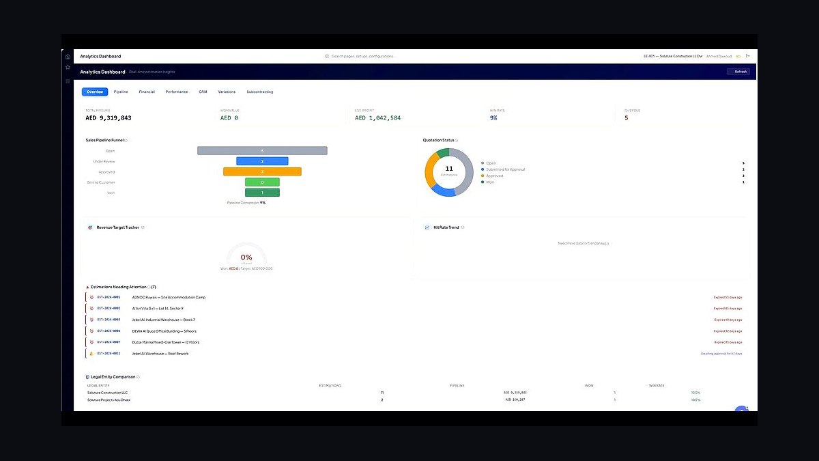Viewport: 819px width, 461px height.
Task: Click the dark green Won funnel bar
Action: pyautogui.click(x=262, y=193)
